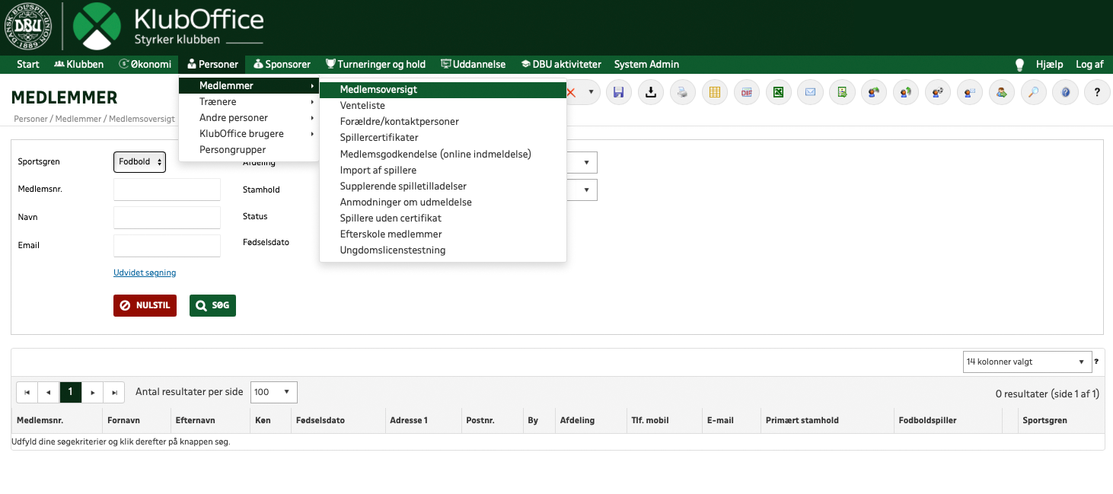Viewport: 1113px width, 494px height.
Task: Click the small question mark beside column selector
Action: [1096, 362]
